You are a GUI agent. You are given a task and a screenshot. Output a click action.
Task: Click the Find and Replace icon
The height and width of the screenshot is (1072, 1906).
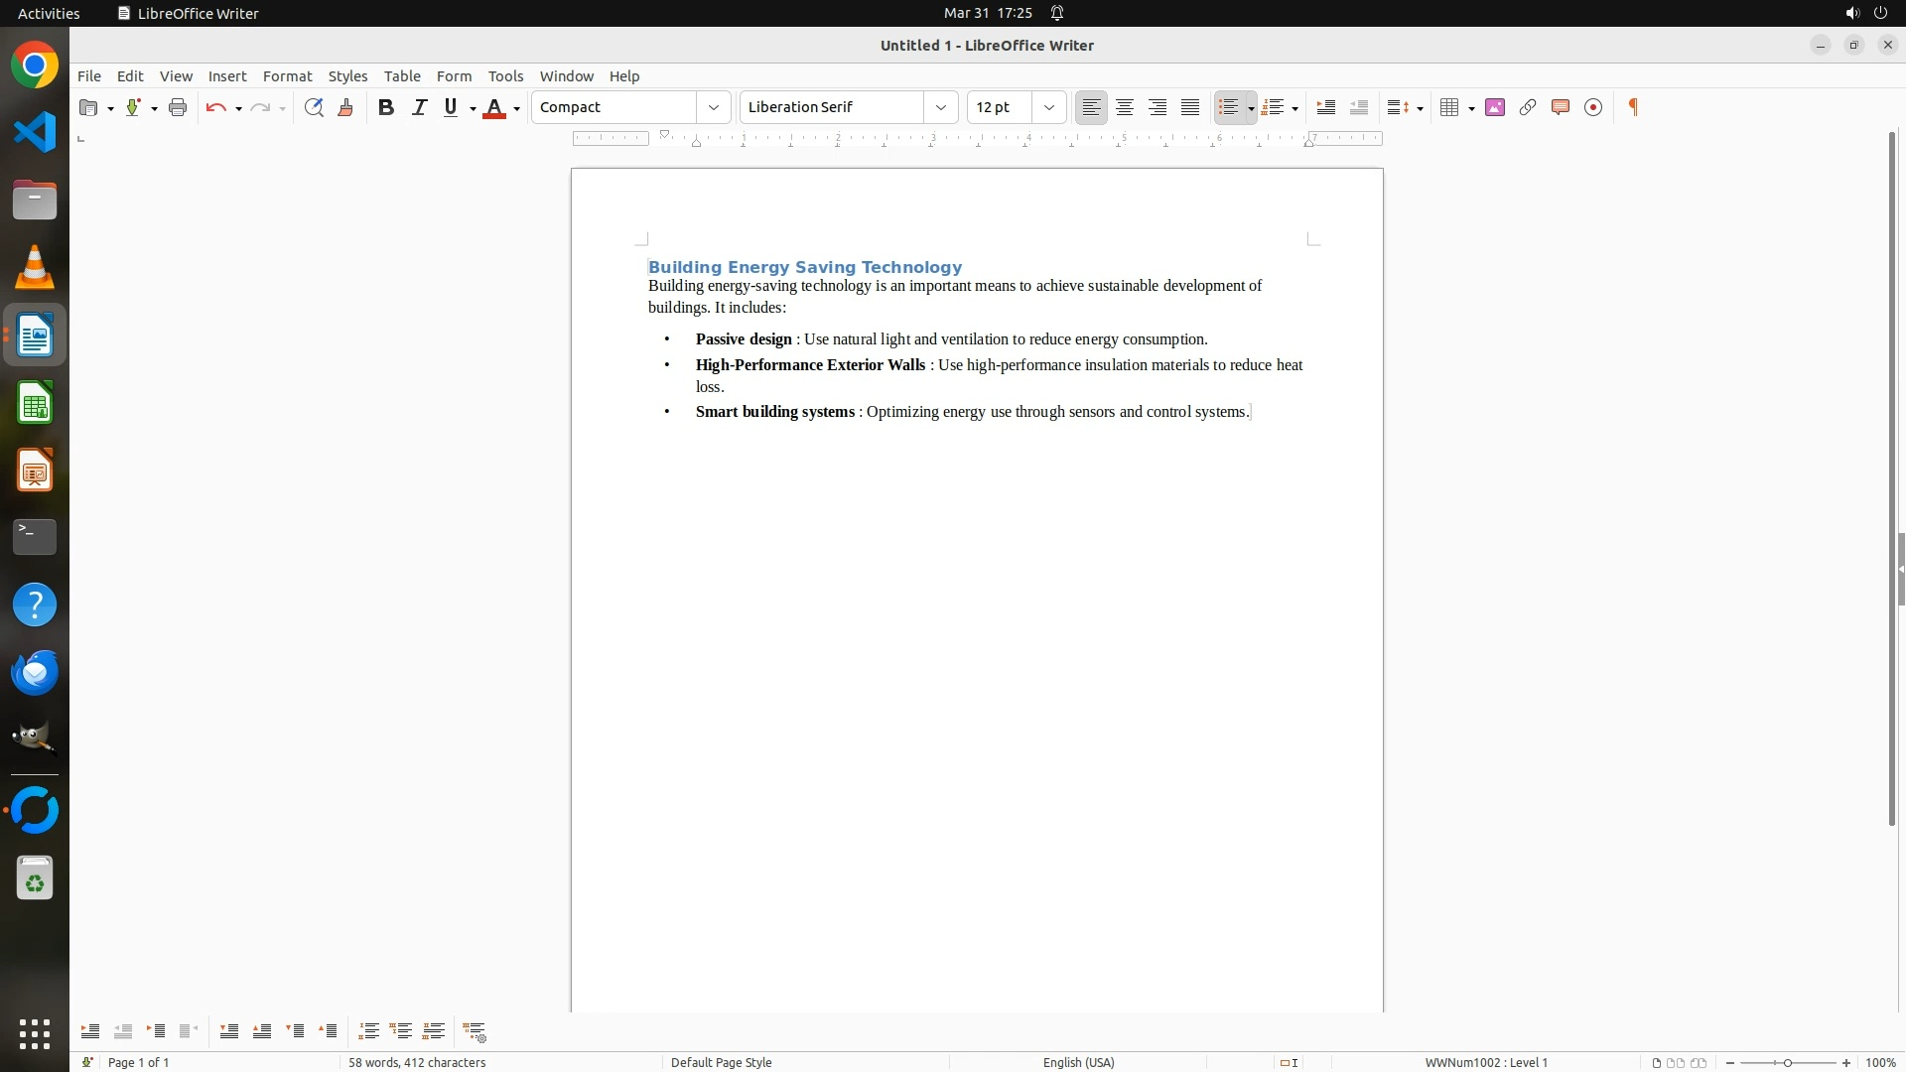314,107
